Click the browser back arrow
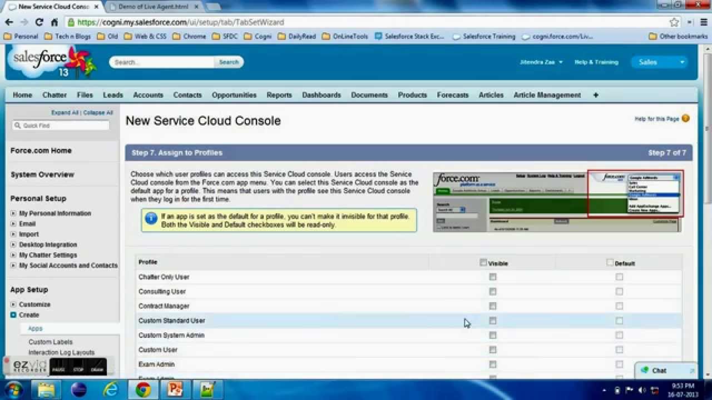Screen dimensions: 712x400 9,22
